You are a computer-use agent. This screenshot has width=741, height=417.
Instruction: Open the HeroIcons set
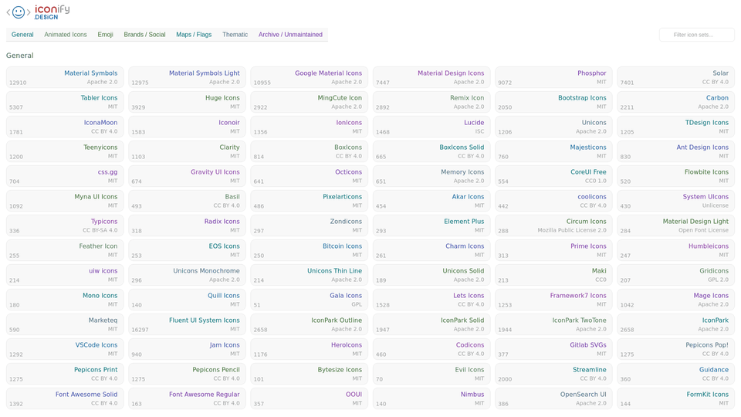pos(309,349)
